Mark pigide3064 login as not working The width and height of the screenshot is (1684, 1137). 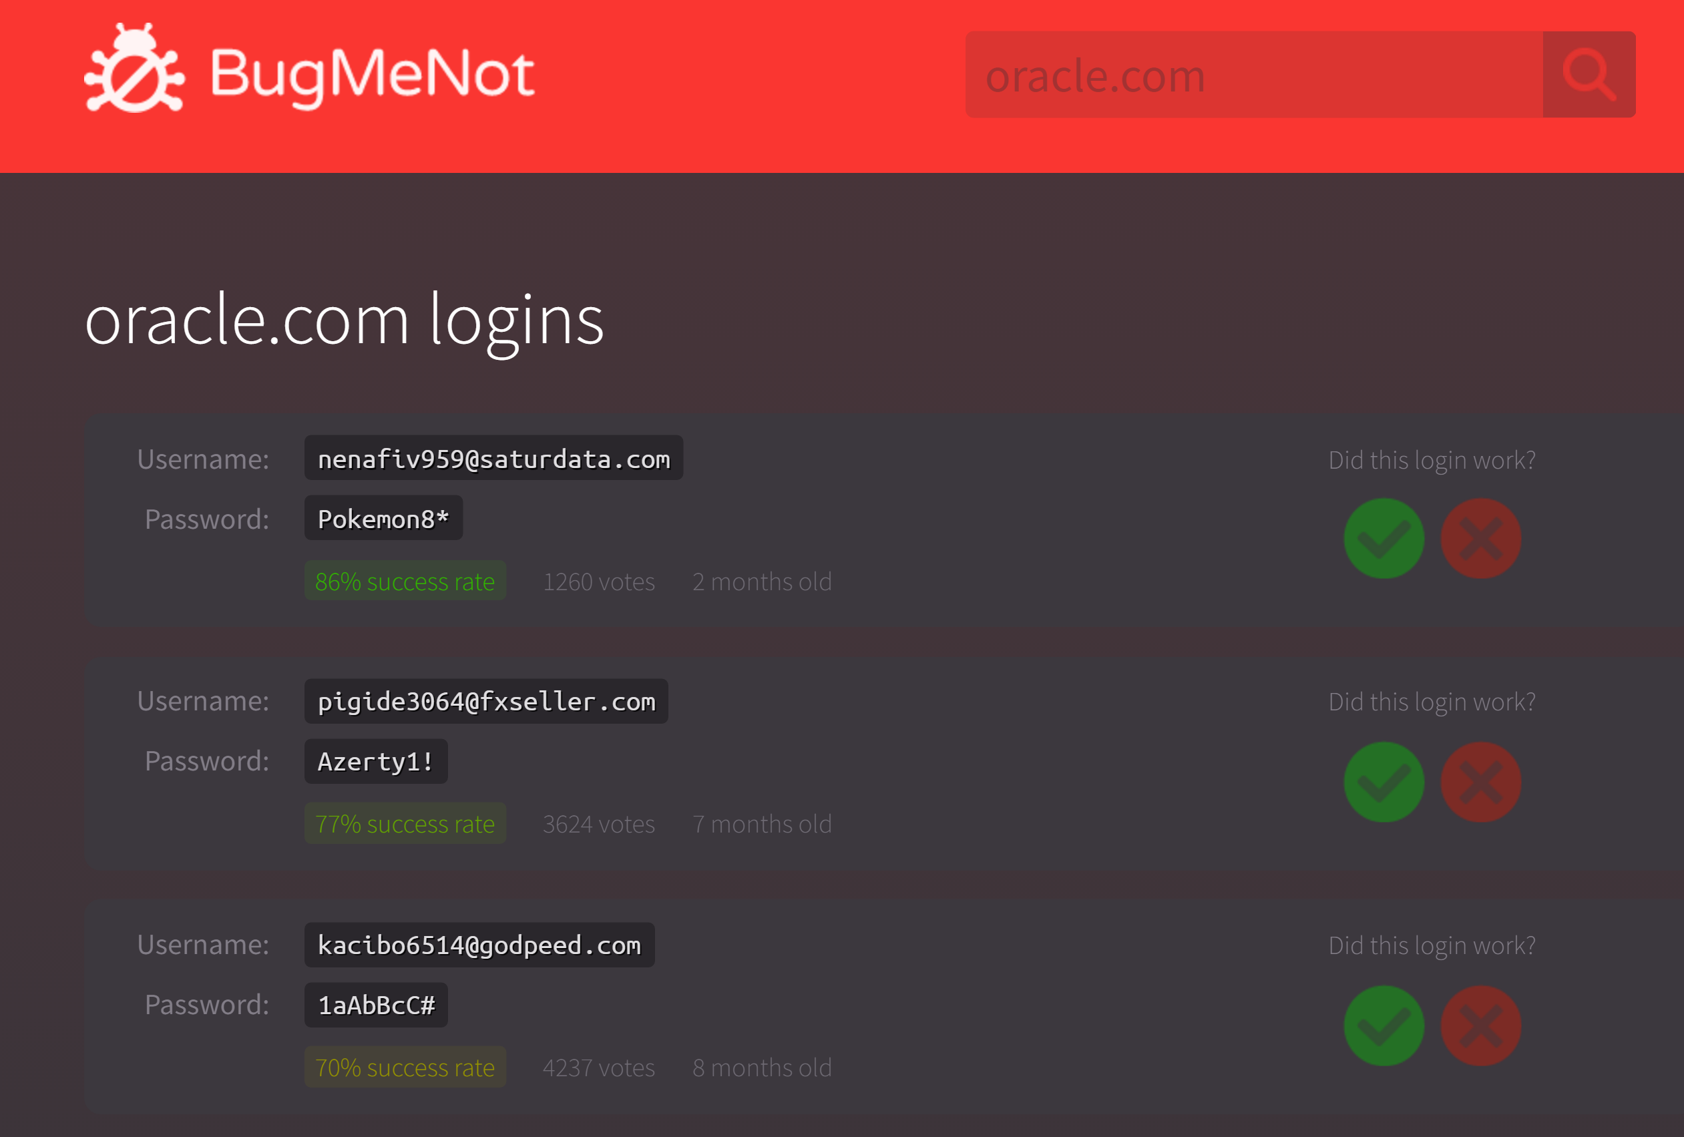pyautogui.click(x=1480, y=782)
